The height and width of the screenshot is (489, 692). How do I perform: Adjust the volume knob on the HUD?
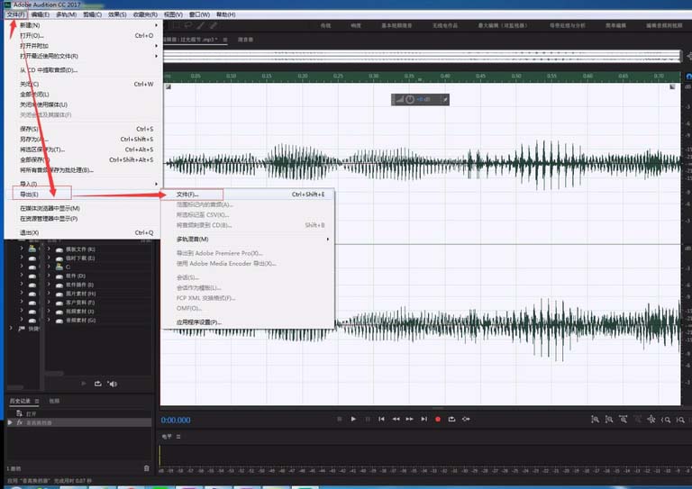[409, 99]
